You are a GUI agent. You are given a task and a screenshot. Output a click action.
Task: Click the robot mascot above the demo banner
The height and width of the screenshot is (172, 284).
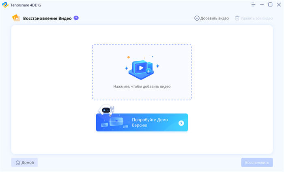tap(106, 109)
